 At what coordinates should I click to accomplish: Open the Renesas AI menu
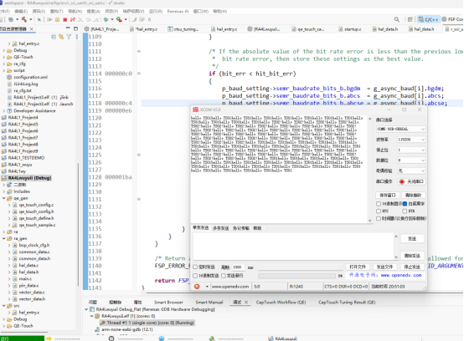[178, 11]
